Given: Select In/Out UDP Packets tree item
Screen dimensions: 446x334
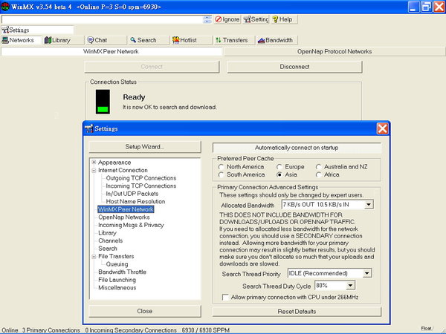Looking at the screenshot, I should 132,194.
